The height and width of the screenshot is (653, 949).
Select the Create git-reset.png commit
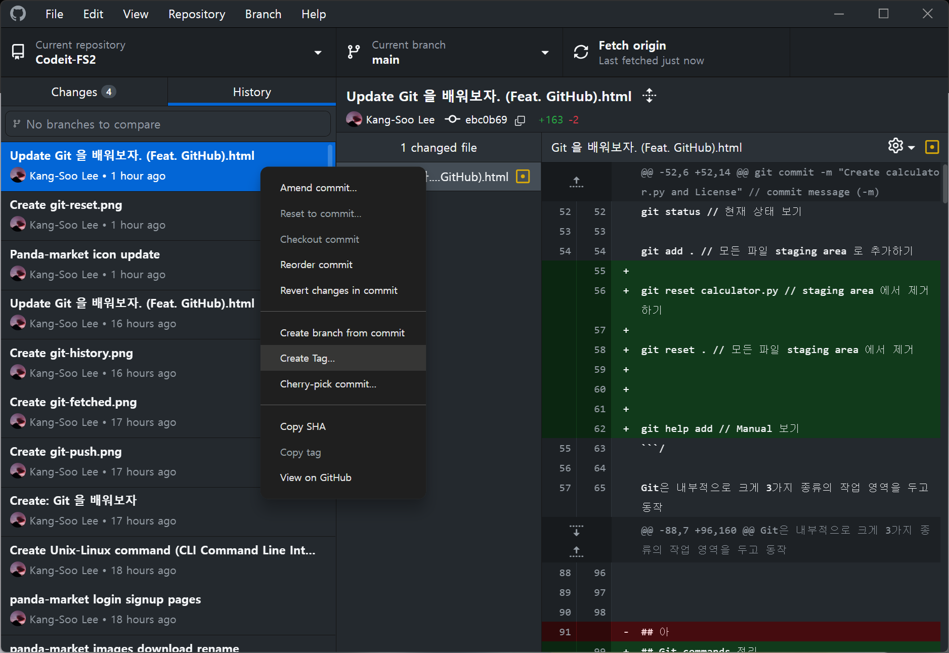131,215
